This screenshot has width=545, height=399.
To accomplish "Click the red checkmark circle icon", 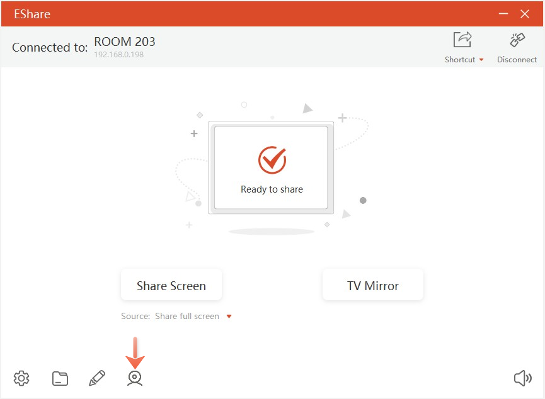I will coord(272,160).
